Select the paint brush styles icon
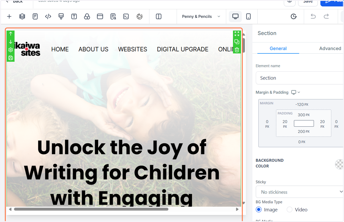This screenshot has width=344, height=222. 61,17
